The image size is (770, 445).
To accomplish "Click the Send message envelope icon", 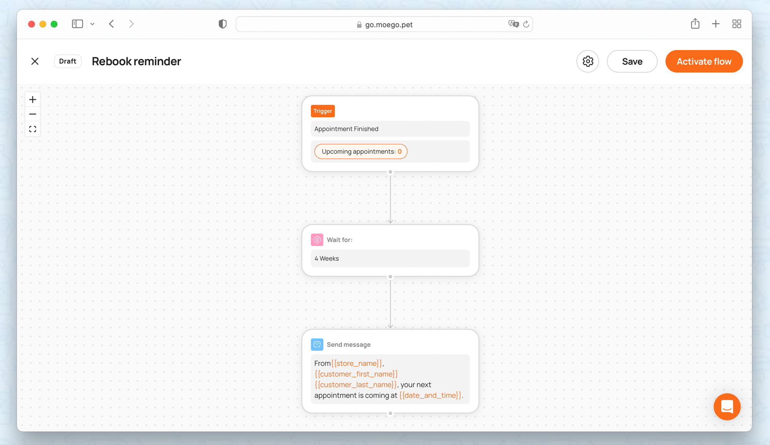I will [x=317, y=345].
